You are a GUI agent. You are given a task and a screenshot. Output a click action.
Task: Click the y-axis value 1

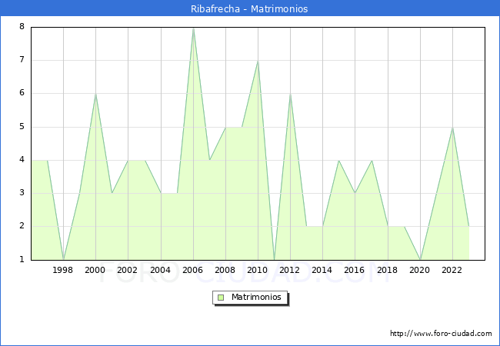[x=22, y=259]
